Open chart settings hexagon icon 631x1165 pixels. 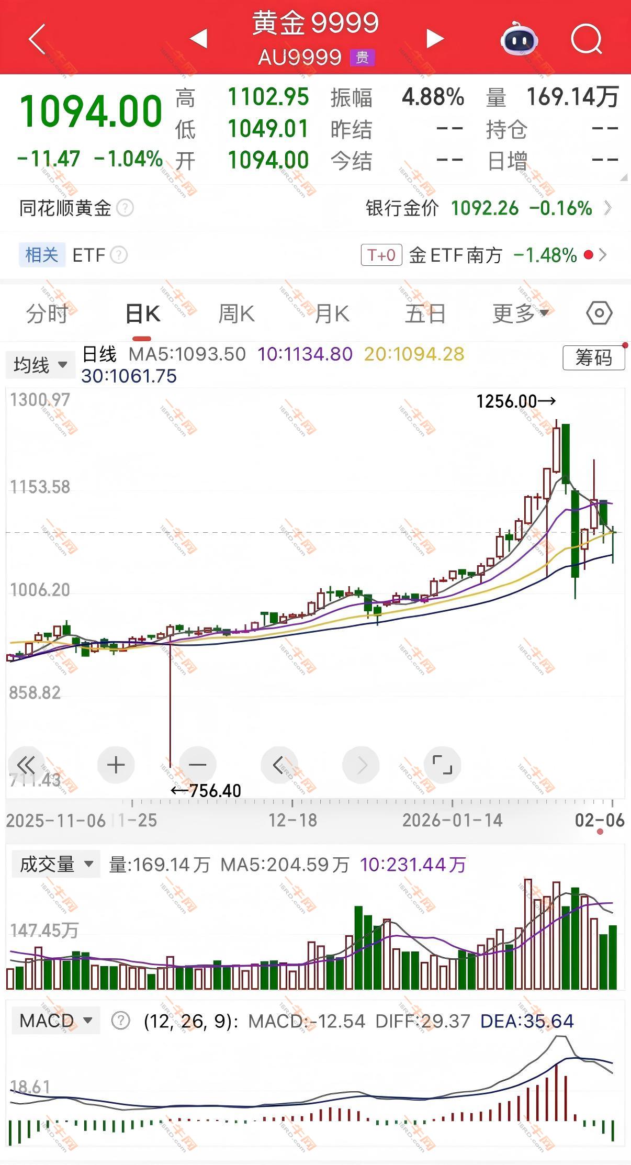(x=599, y=313)
